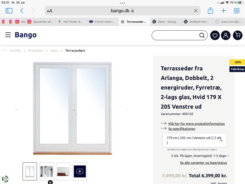Click the search magnifier icon
The width and height of the screenshot is (245, 184).
point(202,35)
